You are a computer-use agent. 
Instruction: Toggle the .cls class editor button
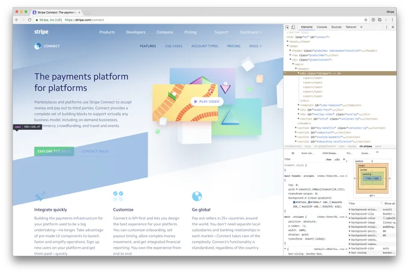337,159
